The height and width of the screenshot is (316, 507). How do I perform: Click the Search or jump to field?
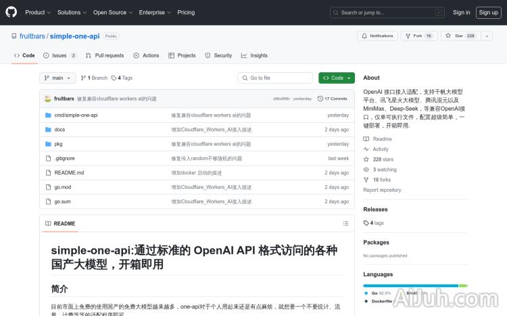click(x=387, y=13)
